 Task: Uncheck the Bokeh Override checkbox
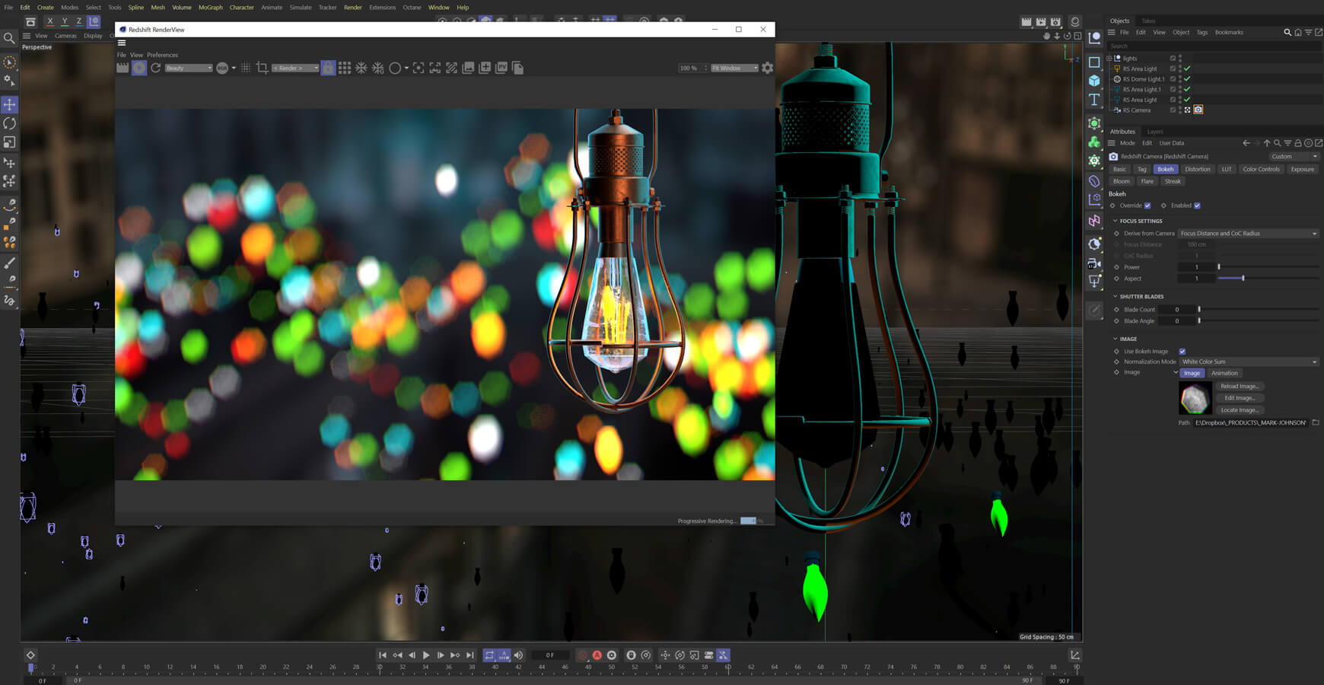point(1147,205)
